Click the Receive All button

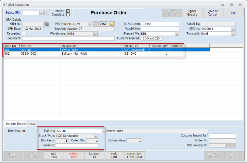[x=94, y=156]
